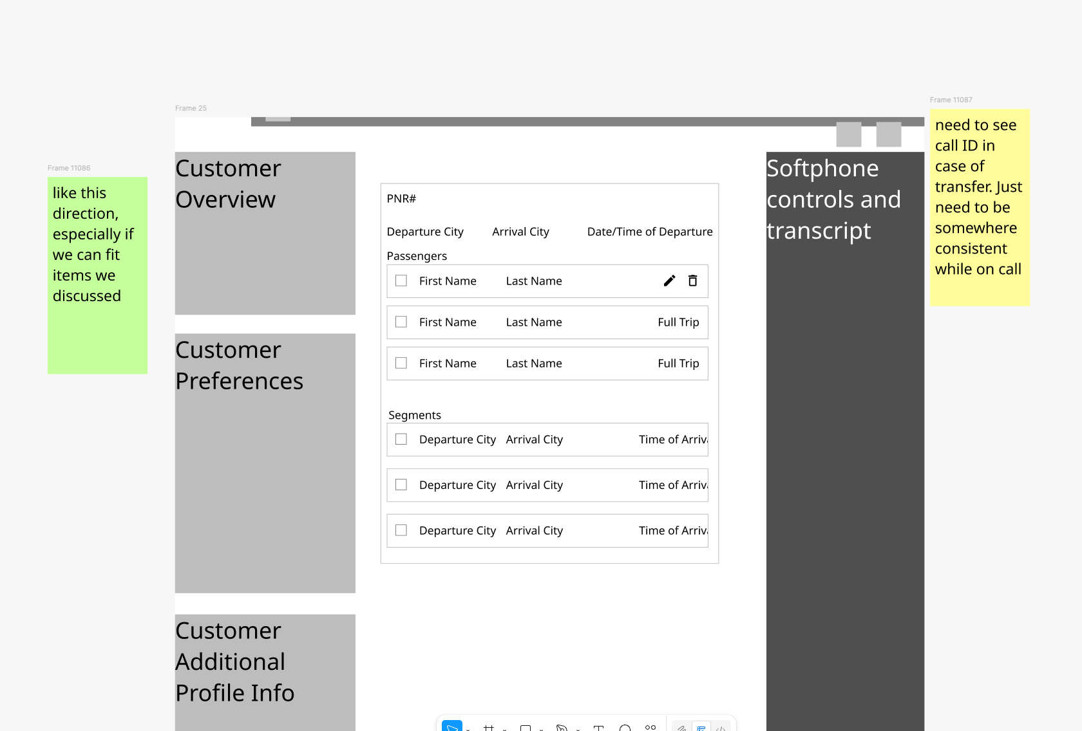The image size is (1082, 731).
Task: Select the Frame tool
Action: [x=489, y=728]
